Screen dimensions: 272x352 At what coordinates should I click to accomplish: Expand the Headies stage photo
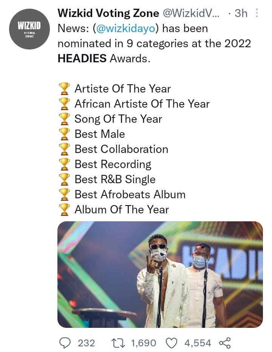click(x=160, y=274)
